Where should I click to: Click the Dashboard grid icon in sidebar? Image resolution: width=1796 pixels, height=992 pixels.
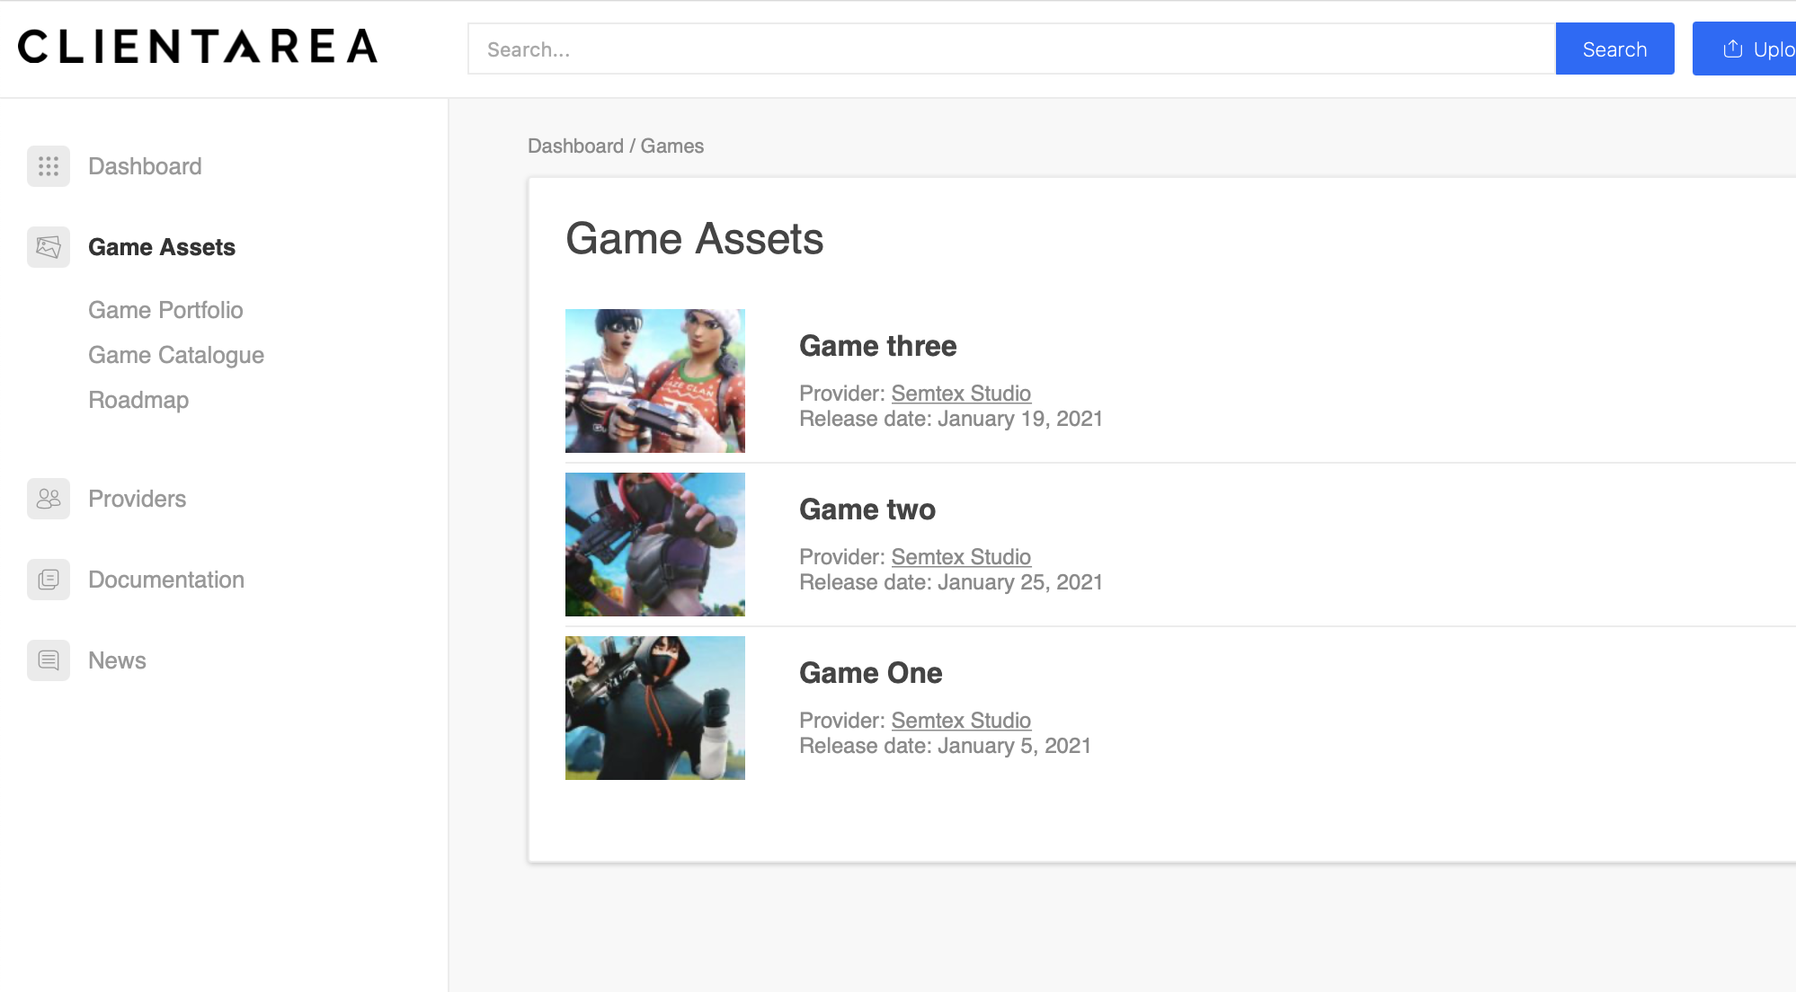(x=49, y=166)
